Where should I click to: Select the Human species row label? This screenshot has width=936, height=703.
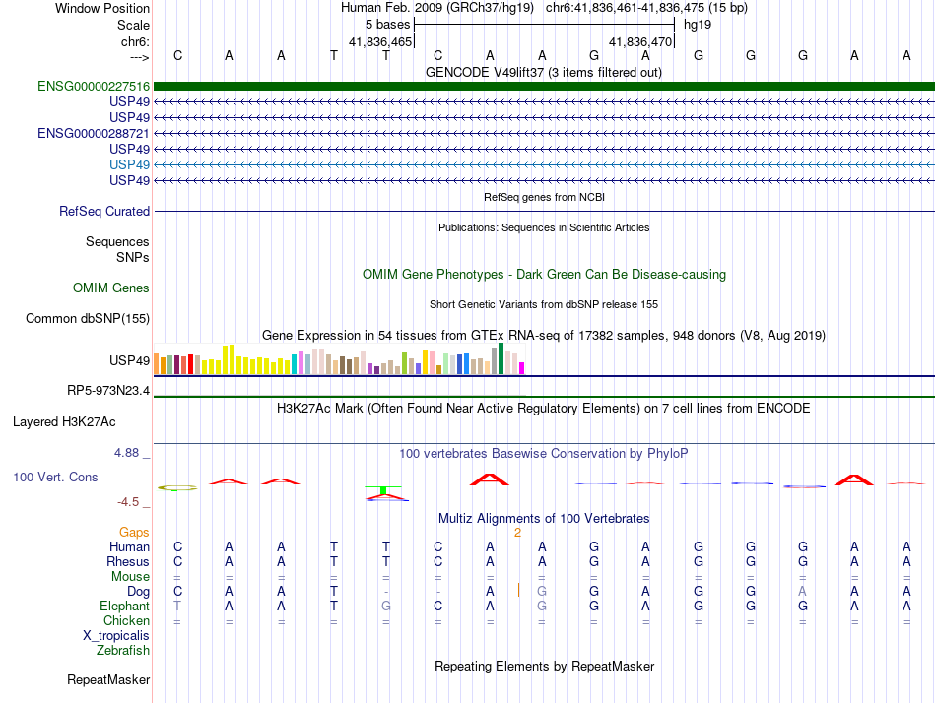[129, 546]
